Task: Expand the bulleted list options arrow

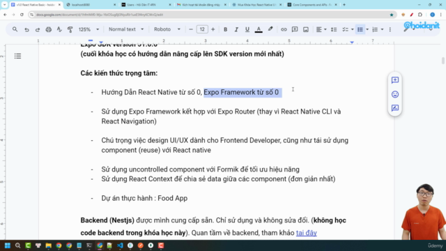Action: (367, 29)
